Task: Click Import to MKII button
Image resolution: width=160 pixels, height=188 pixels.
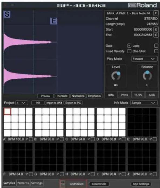Action: pyautogui.click(x=54, y=103)
